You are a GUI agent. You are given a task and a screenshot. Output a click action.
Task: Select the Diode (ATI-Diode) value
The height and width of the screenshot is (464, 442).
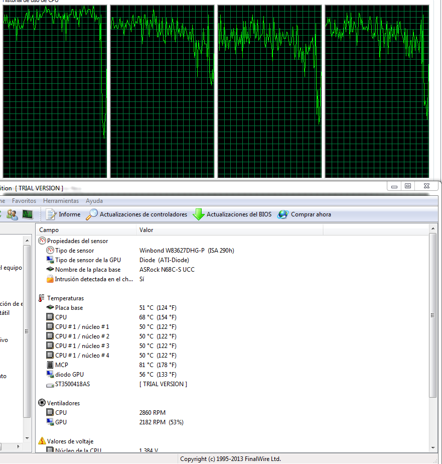[x=164, y=260]
